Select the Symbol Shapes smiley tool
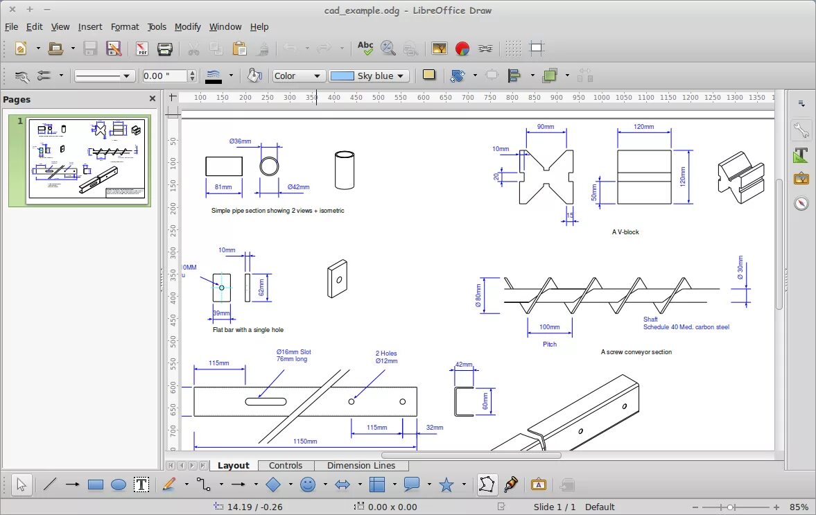This screenshot has height=515, width=816. pyautogui.click(x=308, y=485)
